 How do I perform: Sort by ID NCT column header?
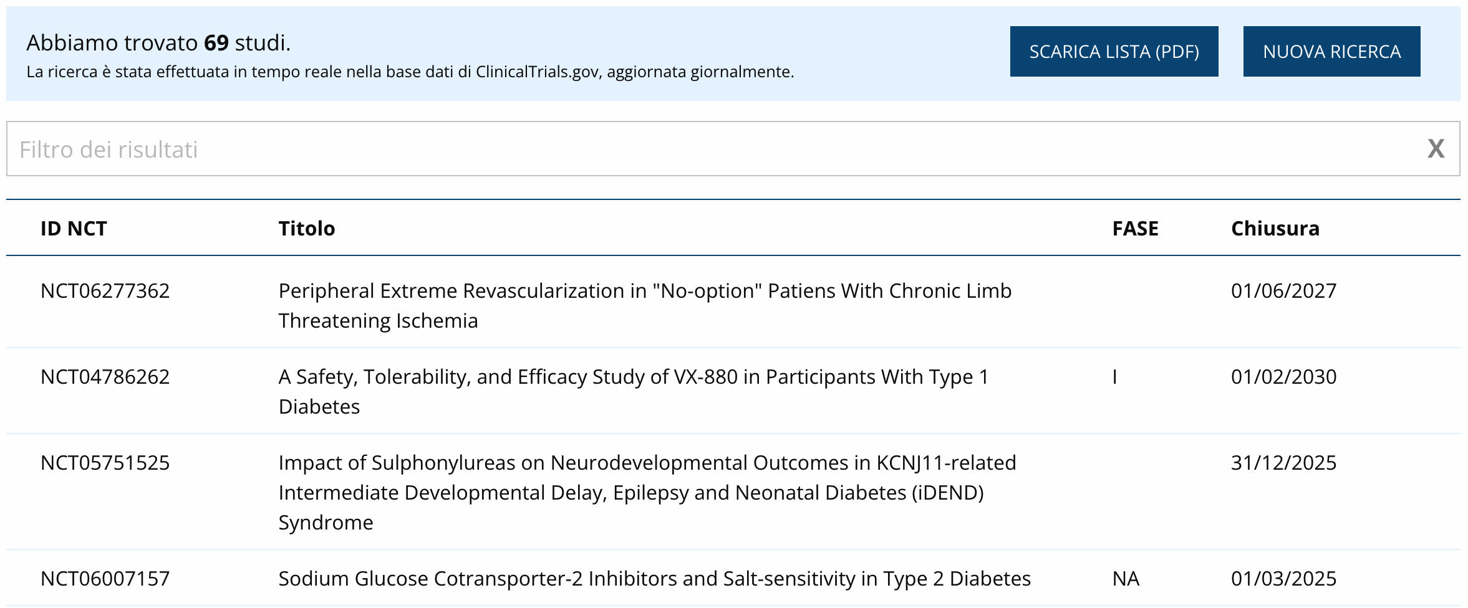pos(74,229)
